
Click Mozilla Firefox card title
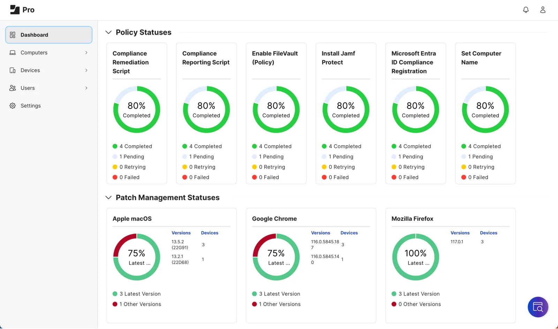pos(412,219)
